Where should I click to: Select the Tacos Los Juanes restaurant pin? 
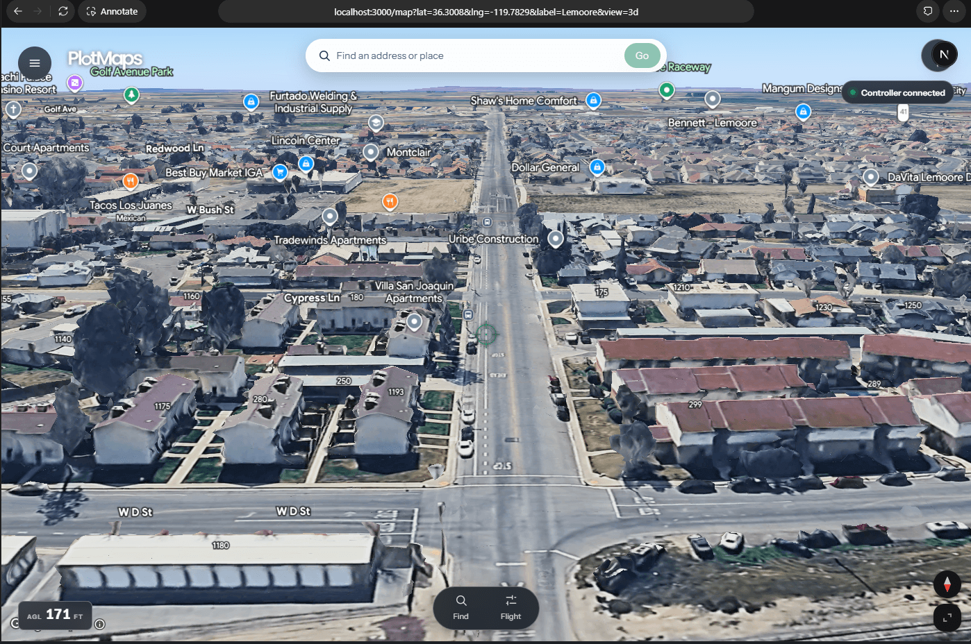point(131,181)
